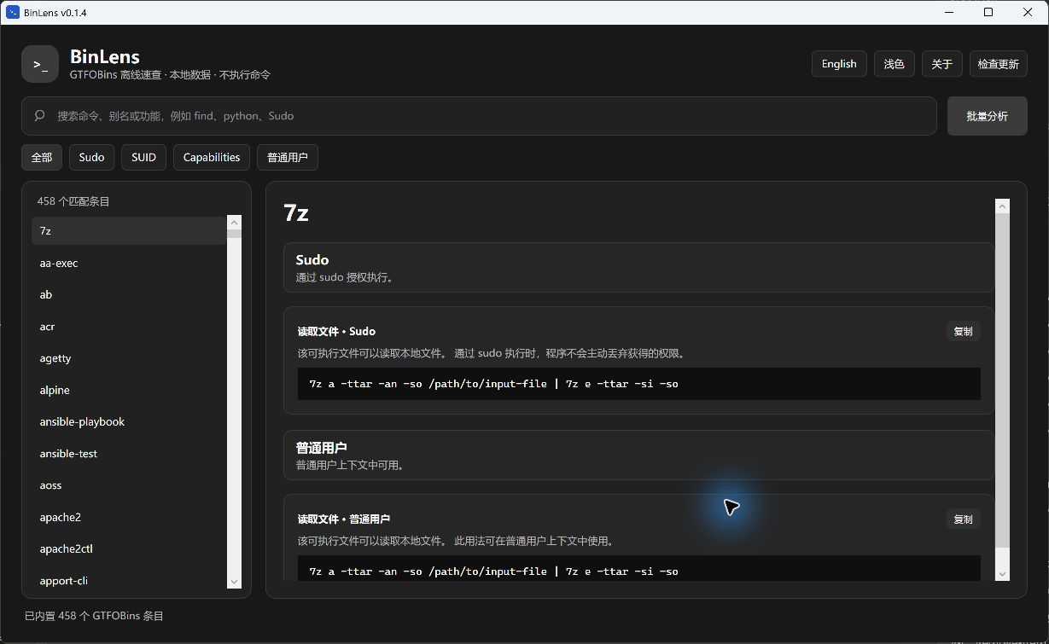This screenshot has height=644, width=1049.
Task: Maximize the BinLens window
Action: [988, 12]
